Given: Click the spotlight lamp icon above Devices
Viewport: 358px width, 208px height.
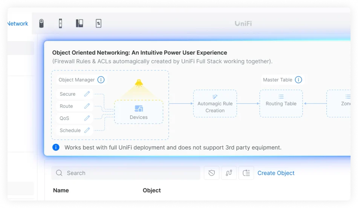Looking at the screenshot, I should [139, 83].
